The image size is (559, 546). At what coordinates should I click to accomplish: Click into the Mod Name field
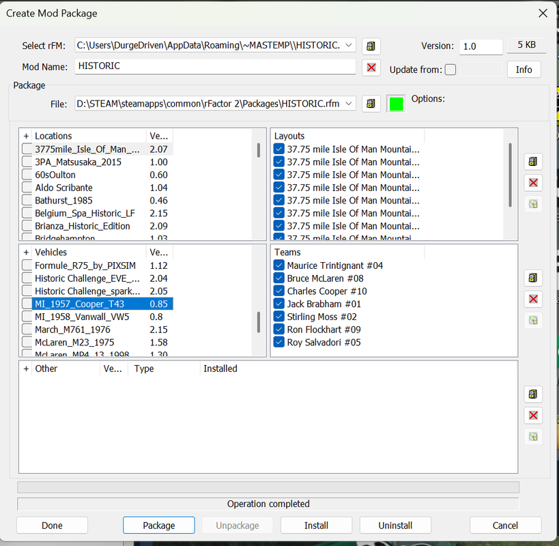pyautogui.click(x=215, y=67)
